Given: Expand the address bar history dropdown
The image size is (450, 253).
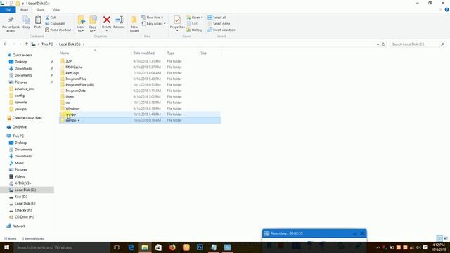Looking at the screenshot, I should point(378,44).
